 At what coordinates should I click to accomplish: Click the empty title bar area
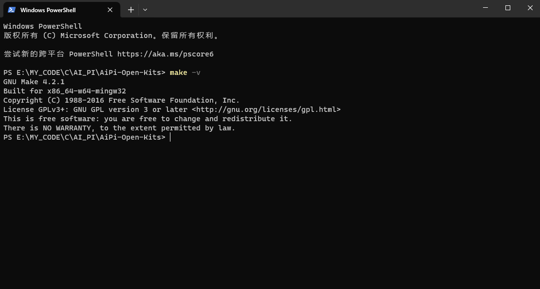point(310,9)
